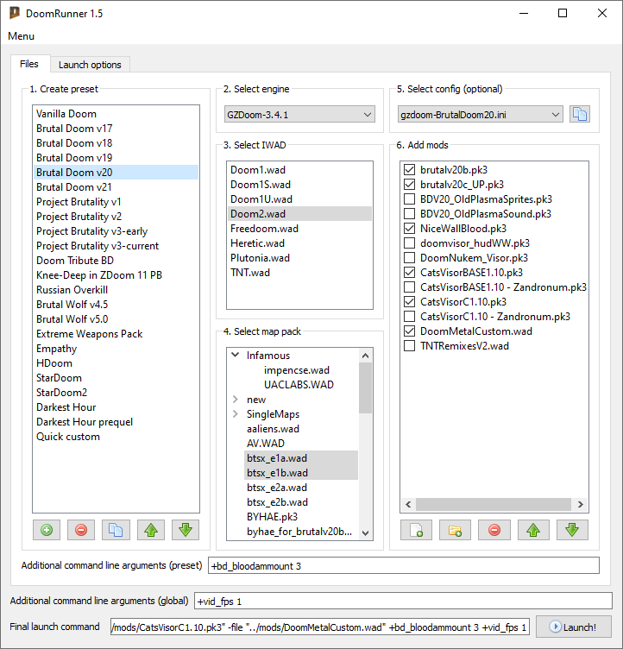Viewport: 623px width, 649px height.
Task: Move the selected mod up
Action: 533,530
